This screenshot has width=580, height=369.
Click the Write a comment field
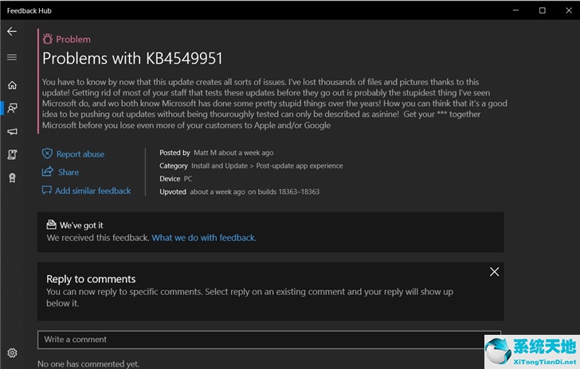pos(269,340)
